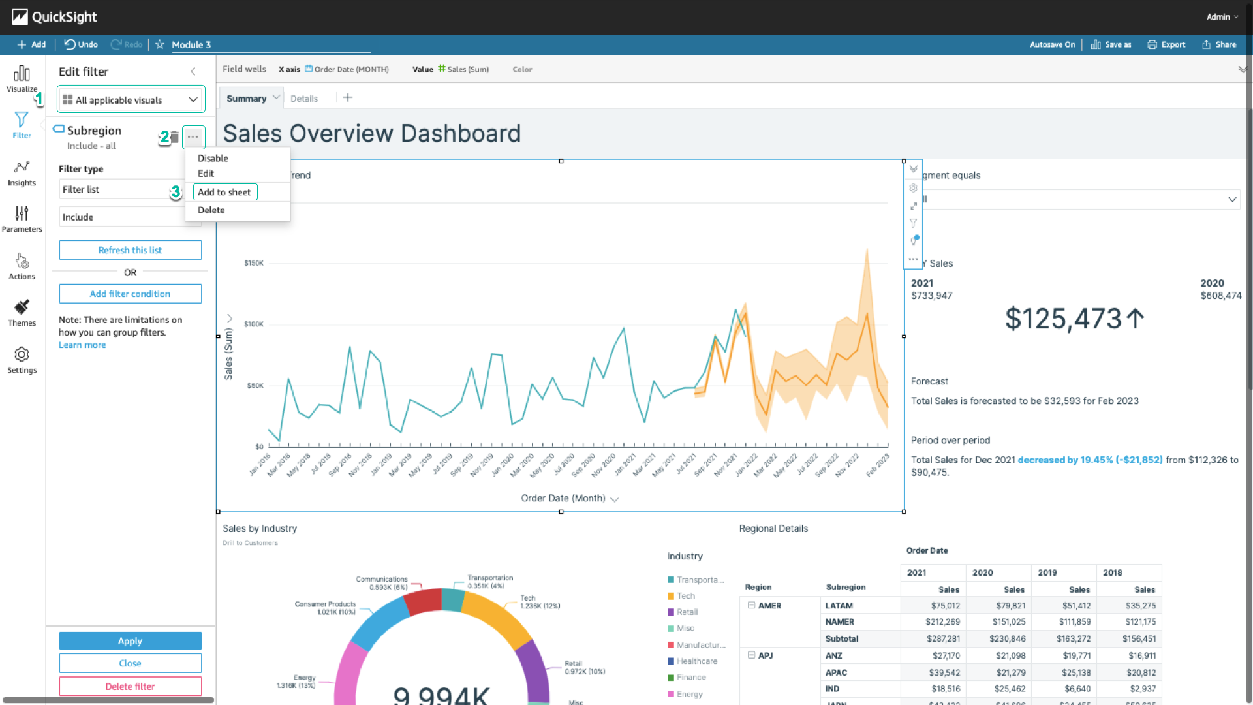Choose Disable from the filter menu
Viewport: 1253px width, 705px height.
click(213, 158)
